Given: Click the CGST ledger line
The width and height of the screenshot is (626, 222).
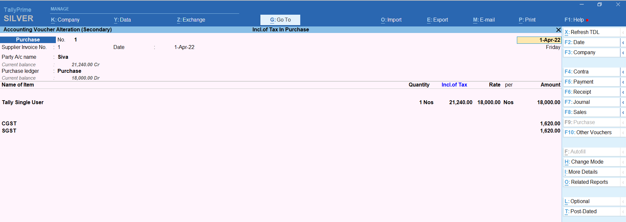Looking at the screenshot, I should click(281, 124).
